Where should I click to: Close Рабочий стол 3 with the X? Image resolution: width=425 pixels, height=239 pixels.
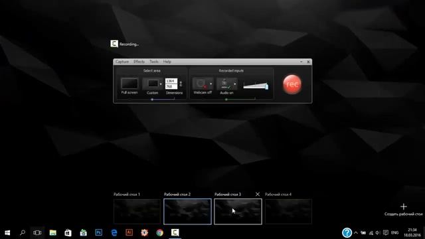click(x=258, y=194)
